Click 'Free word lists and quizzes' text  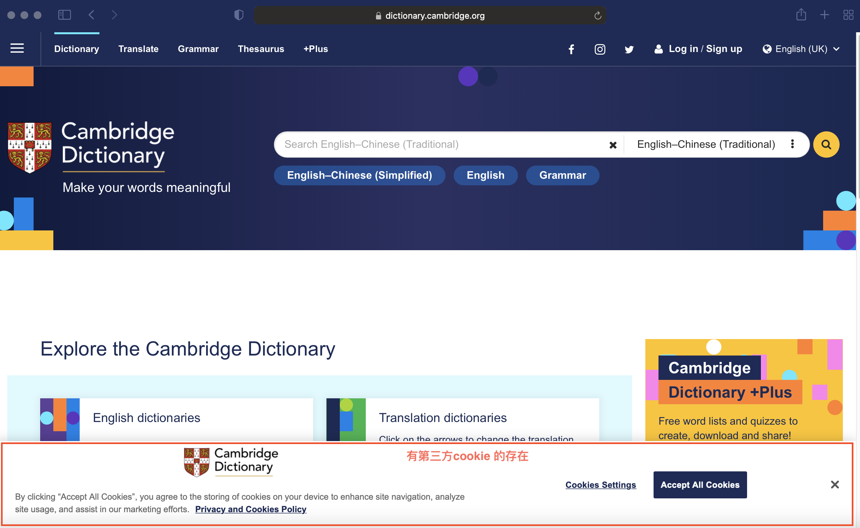728,428
